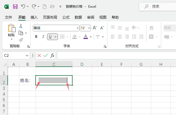Toggle underline formatting U
The height and width of the screenshot is (115, 176).
(50, 37)
